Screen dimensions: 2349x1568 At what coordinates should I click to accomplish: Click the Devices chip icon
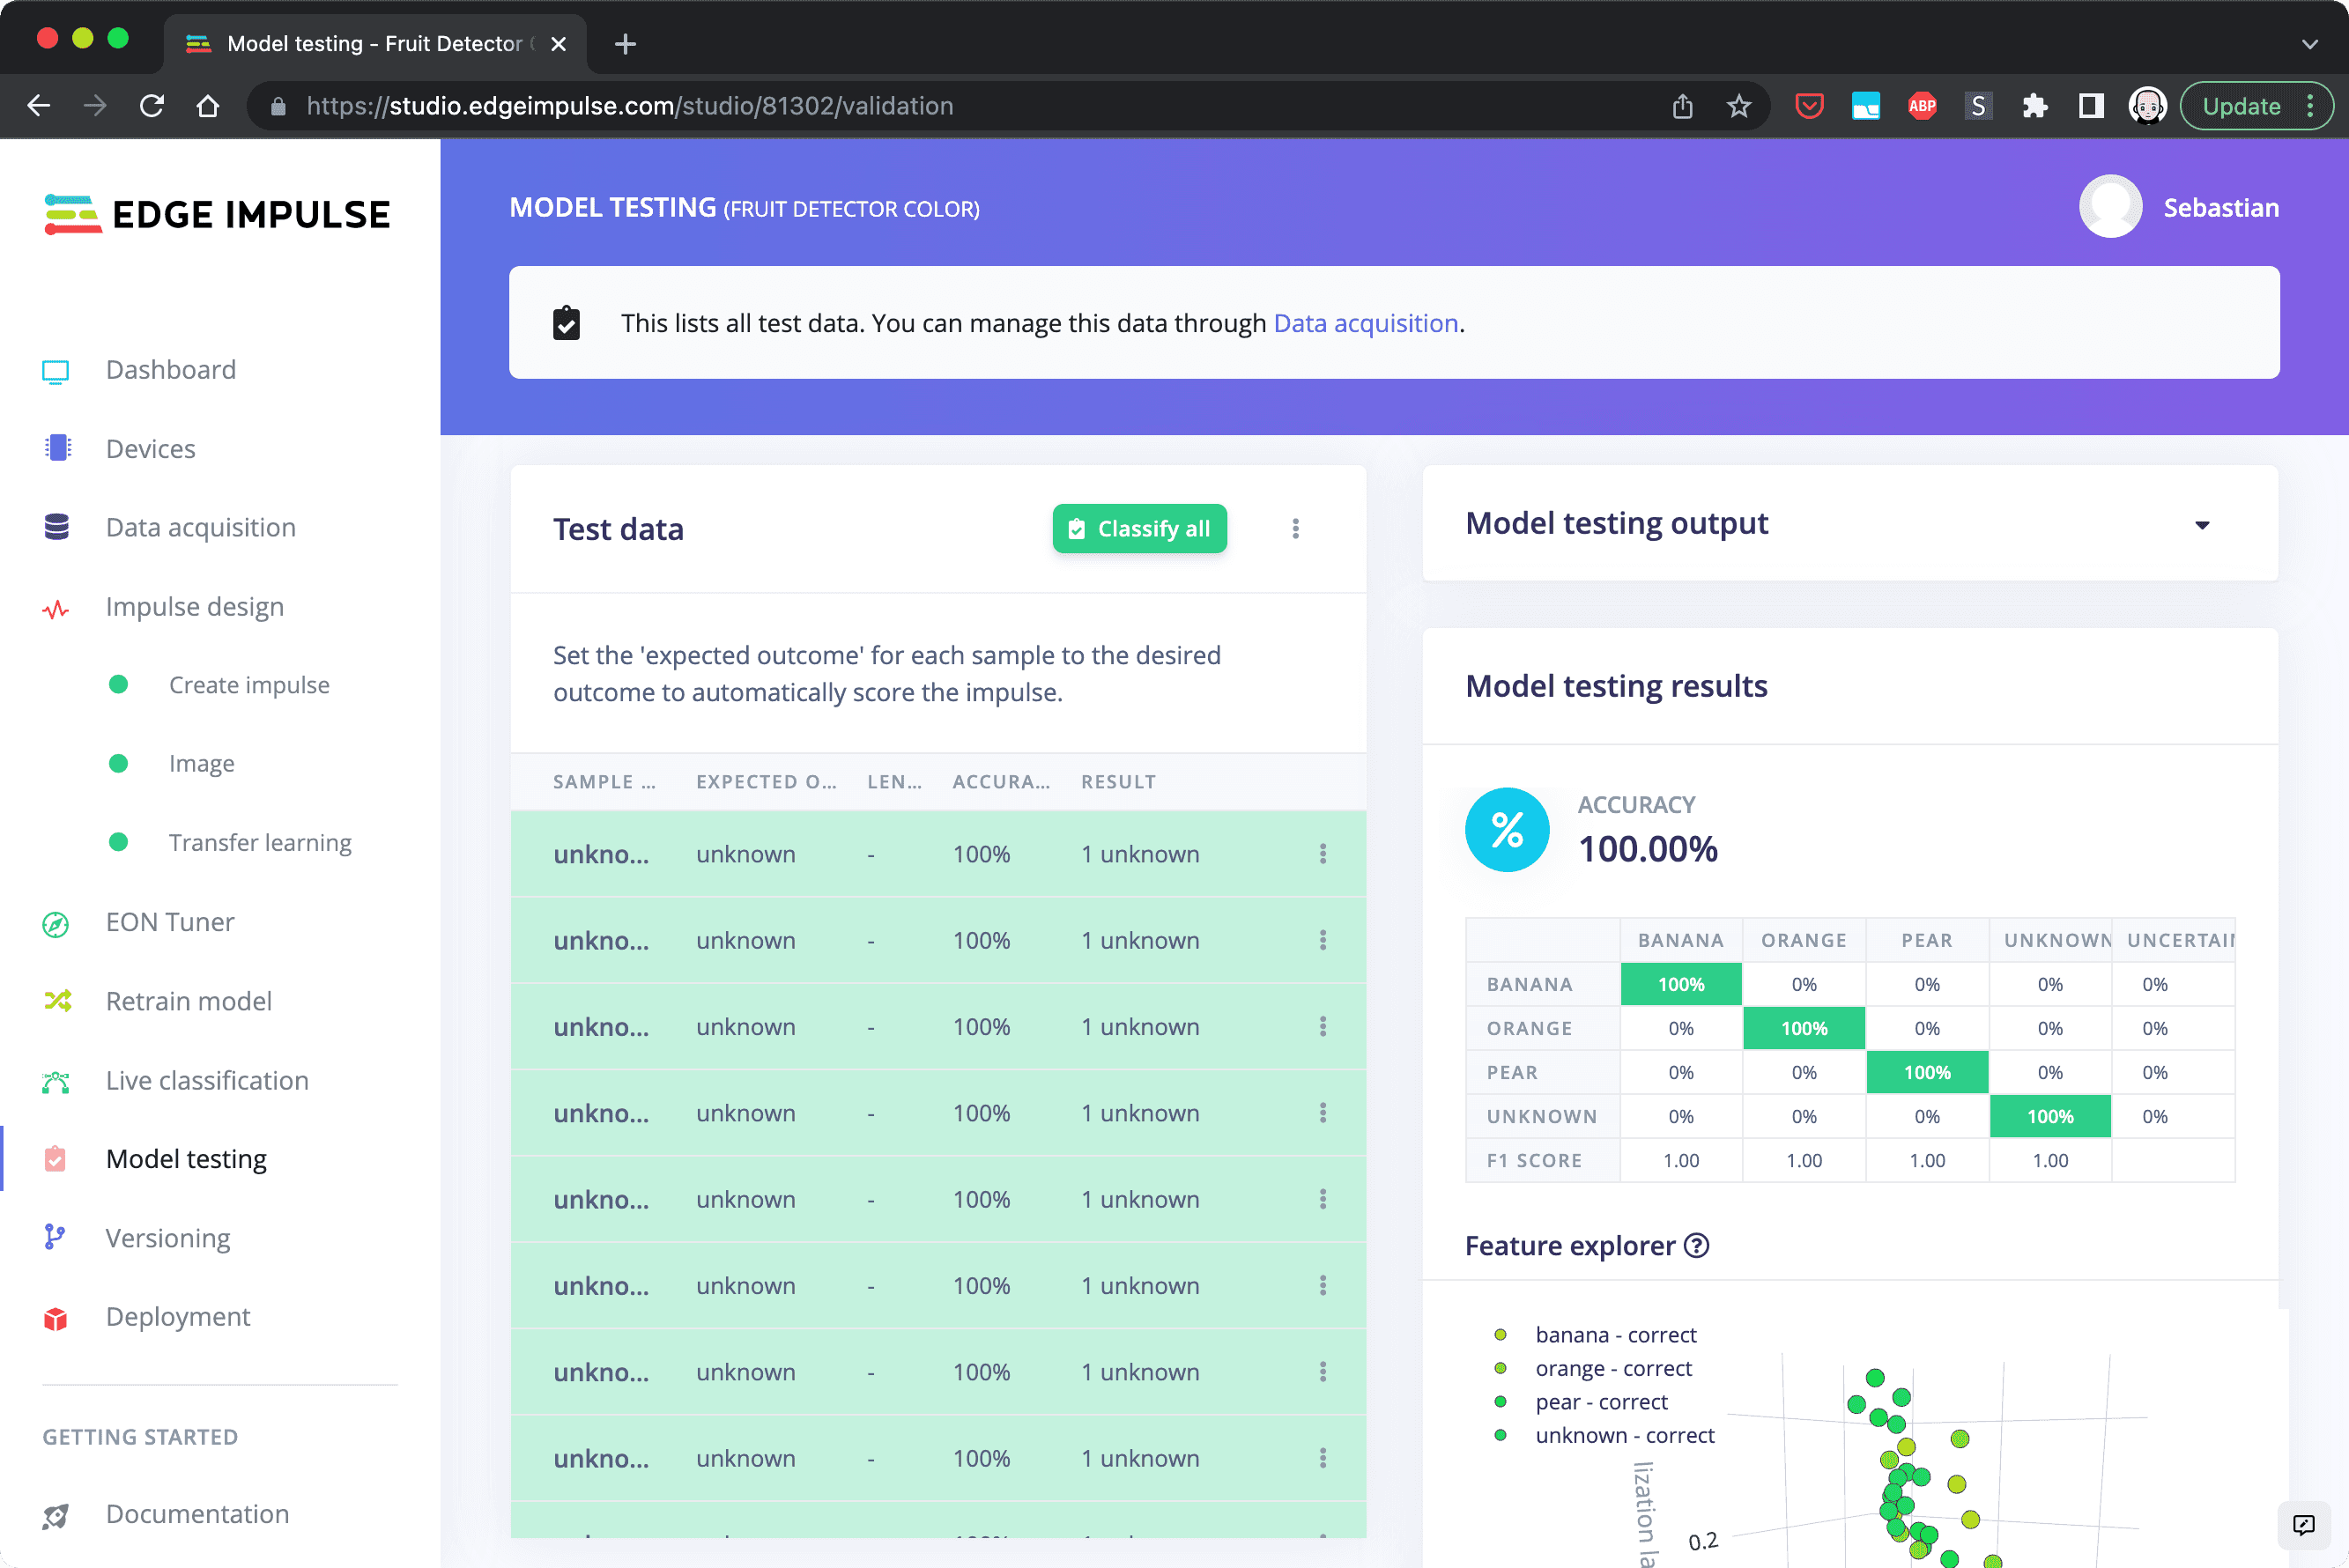click(57, 449)
